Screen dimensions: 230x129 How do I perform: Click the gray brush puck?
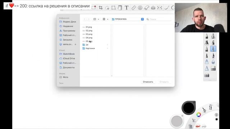[177, 121]
